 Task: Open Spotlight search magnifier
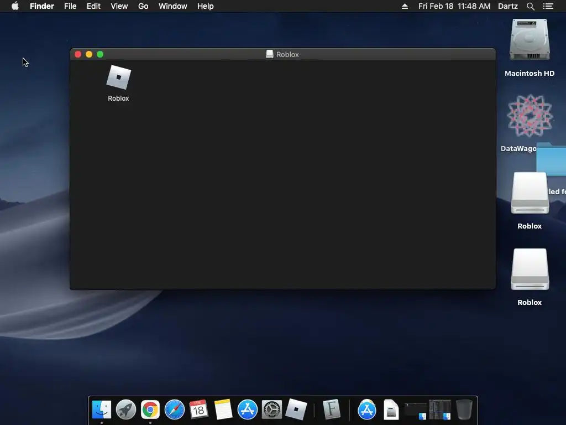tap(530, 6)
